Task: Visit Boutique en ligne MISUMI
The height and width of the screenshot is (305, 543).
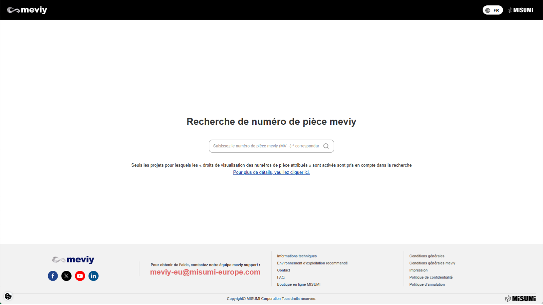Action: click(x=299, y=285)
